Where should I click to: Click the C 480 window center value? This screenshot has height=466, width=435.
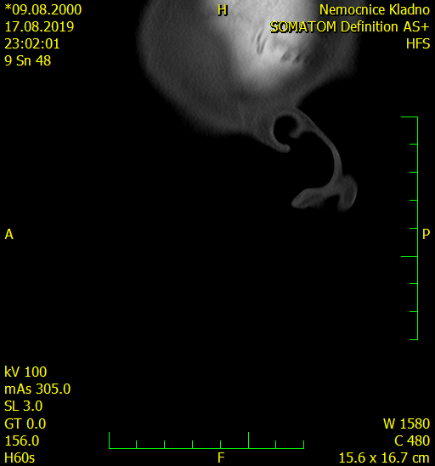[412, 440]
